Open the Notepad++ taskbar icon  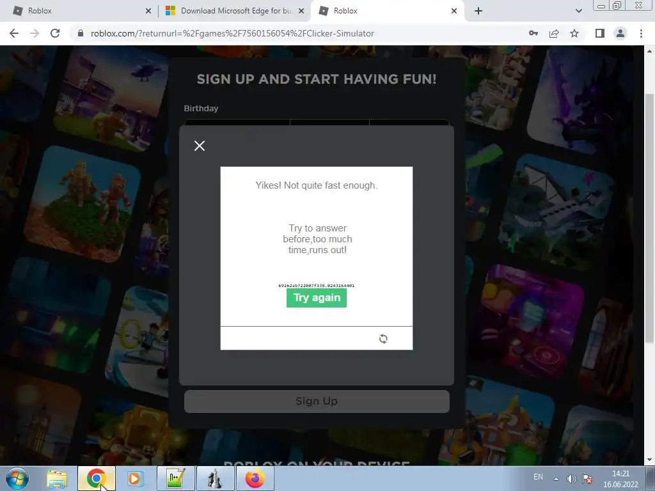[x=175, y=478]
